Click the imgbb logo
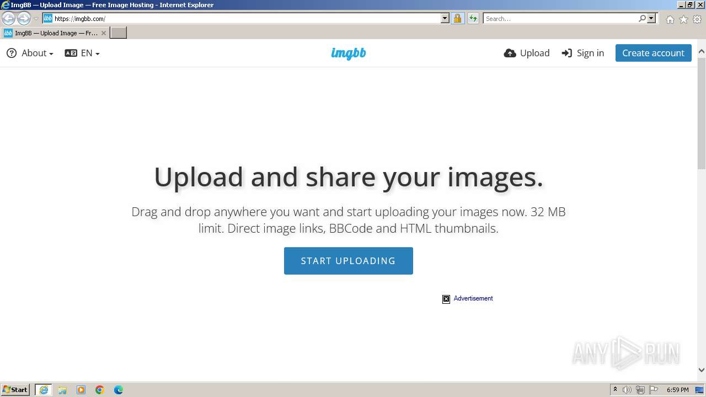This screenshot has height=397, width=706. pos(349,53)
